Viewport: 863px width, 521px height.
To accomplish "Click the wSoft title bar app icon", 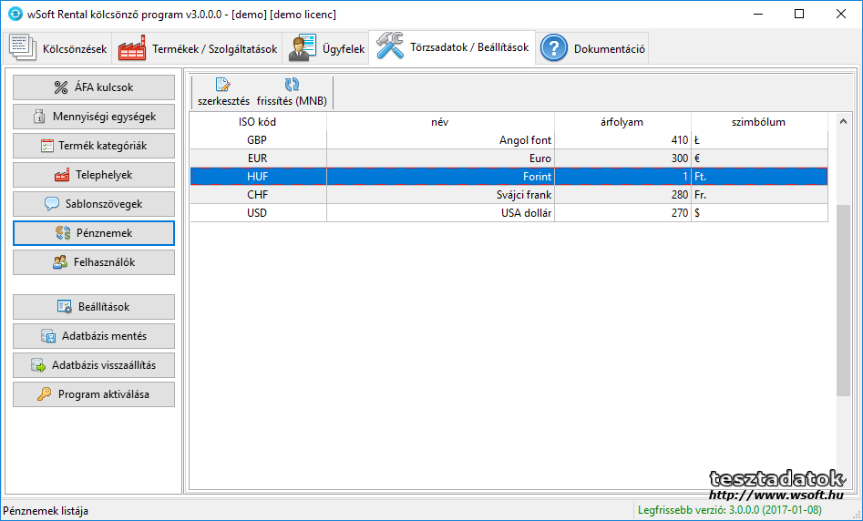I will click(x=15, y=15).
